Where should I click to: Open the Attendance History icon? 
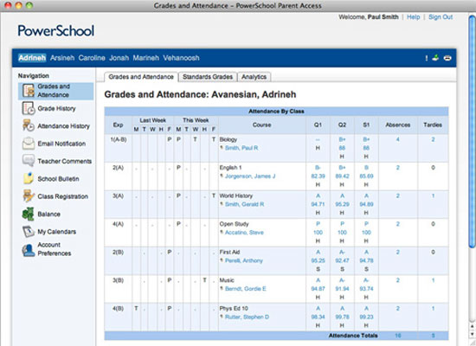pyautogui.click(x=29, y=125)
